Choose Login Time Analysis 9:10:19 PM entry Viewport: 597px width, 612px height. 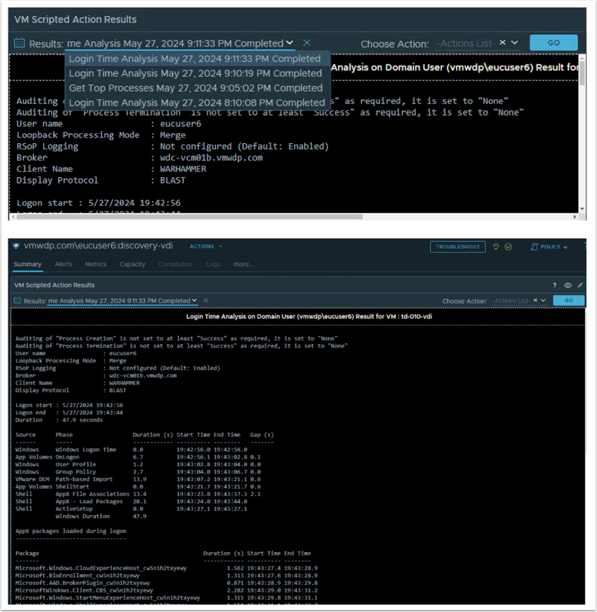pos(196,73)
